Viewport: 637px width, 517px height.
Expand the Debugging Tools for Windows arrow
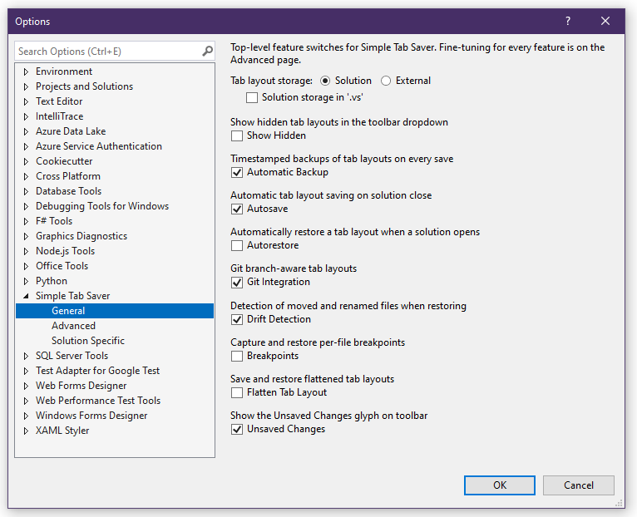(x=26, y=206)
